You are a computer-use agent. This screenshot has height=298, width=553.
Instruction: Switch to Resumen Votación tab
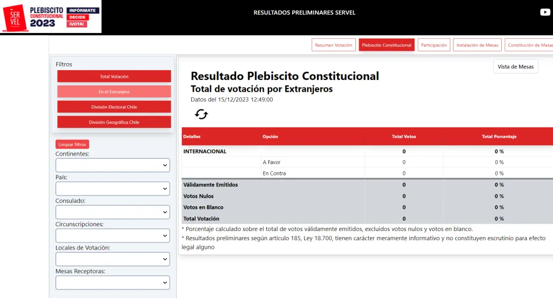pos(334,45)
